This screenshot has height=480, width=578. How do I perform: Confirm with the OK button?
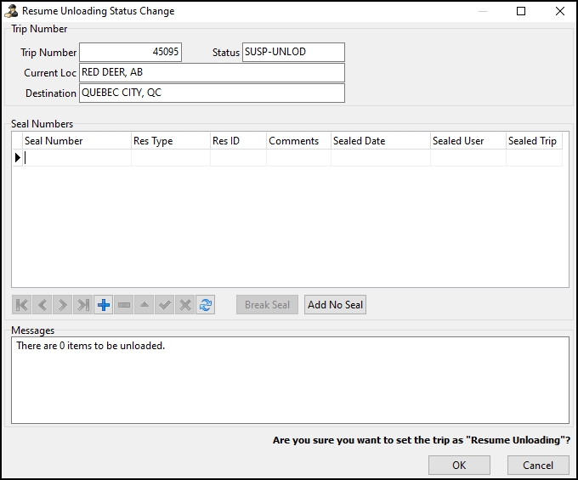coord(459,465)
